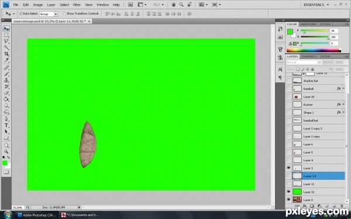Viewport: 351px width, 219px height.
Task: Enable Show Transform Controls checkbox
Action: (x=64, y=13)
